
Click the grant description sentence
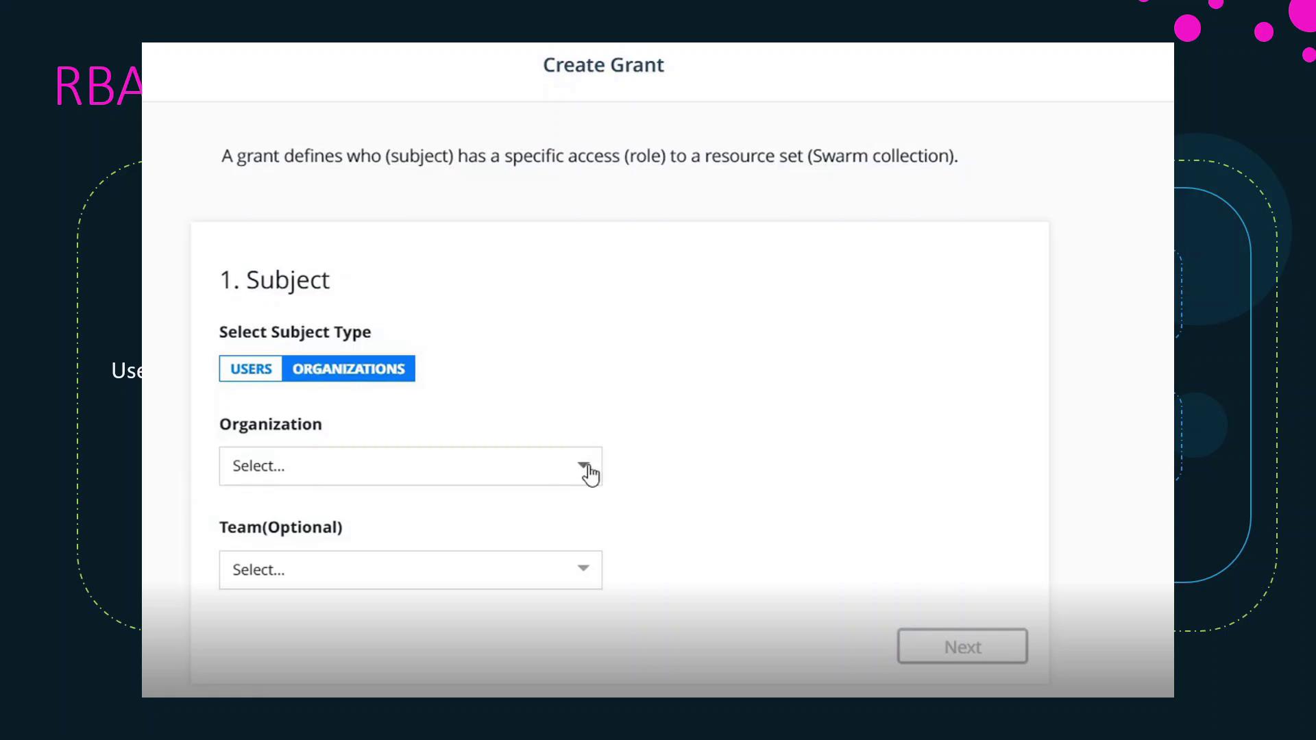589,156
